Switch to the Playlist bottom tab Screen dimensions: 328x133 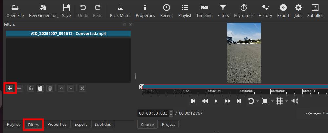13,125
